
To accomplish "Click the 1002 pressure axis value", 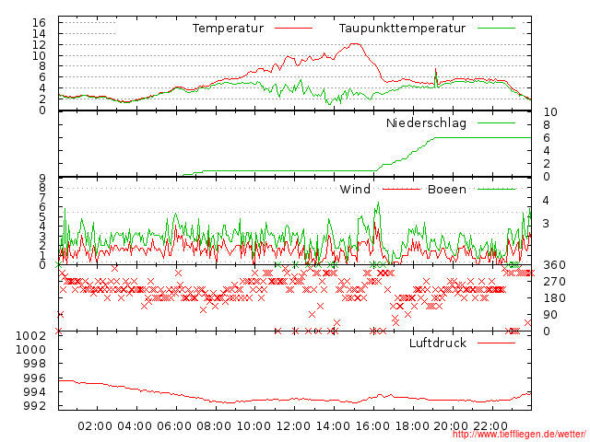I will tap(30, 335).
